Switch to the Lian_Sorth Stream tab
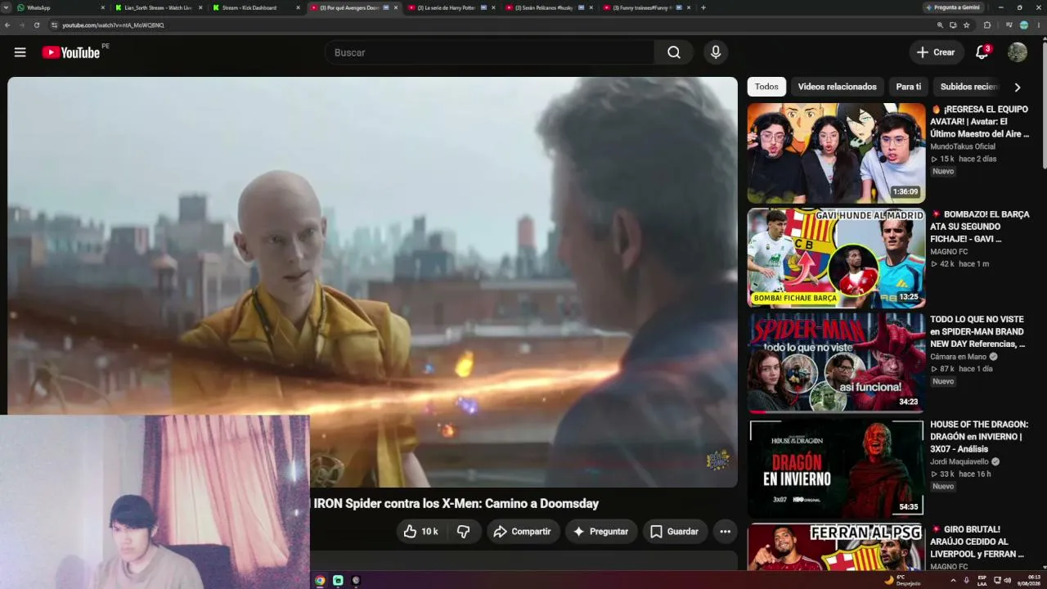 tap(159, 7)
